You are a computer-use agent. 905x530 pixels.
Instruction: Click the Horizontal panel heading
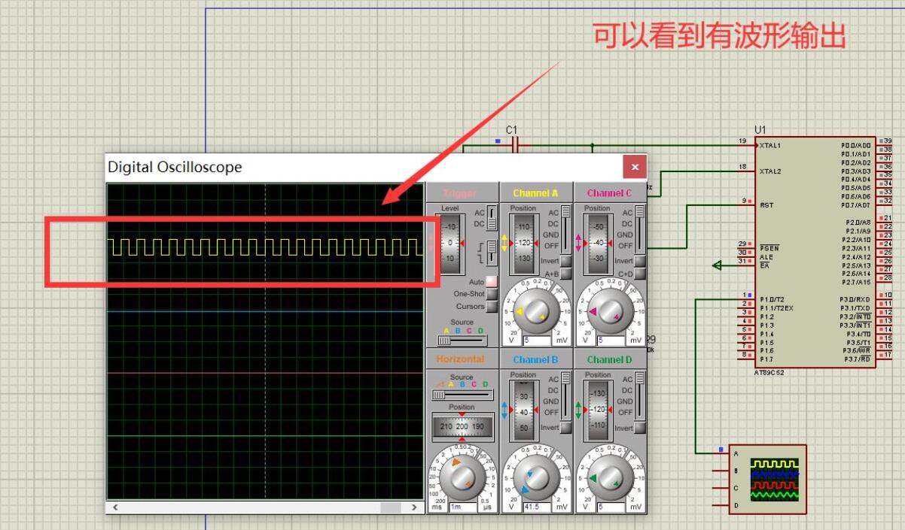tap(460, 359)
